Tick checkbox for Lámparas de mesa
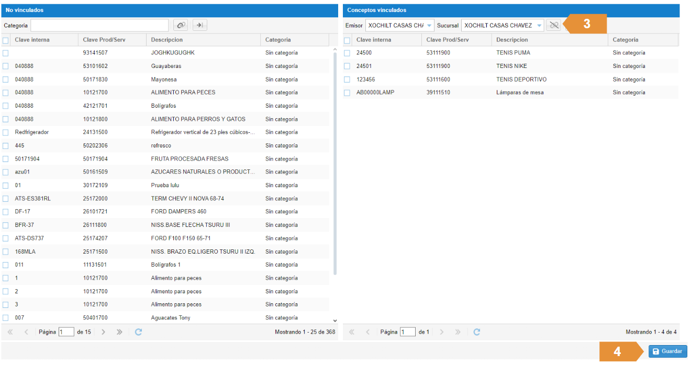Image resolution: width=691 pixels, height=366 pixels. pyautogui.click(x=347, y=93)
